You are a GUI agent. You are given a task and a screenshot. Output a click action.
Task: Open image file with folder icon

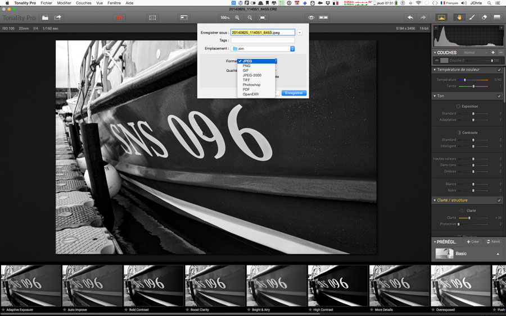(x=45, y=18)
